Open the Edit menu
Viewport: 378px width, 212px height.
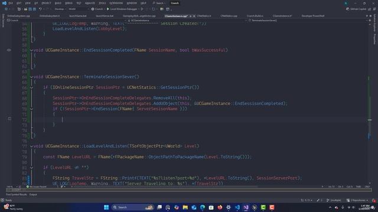(19, 3)
